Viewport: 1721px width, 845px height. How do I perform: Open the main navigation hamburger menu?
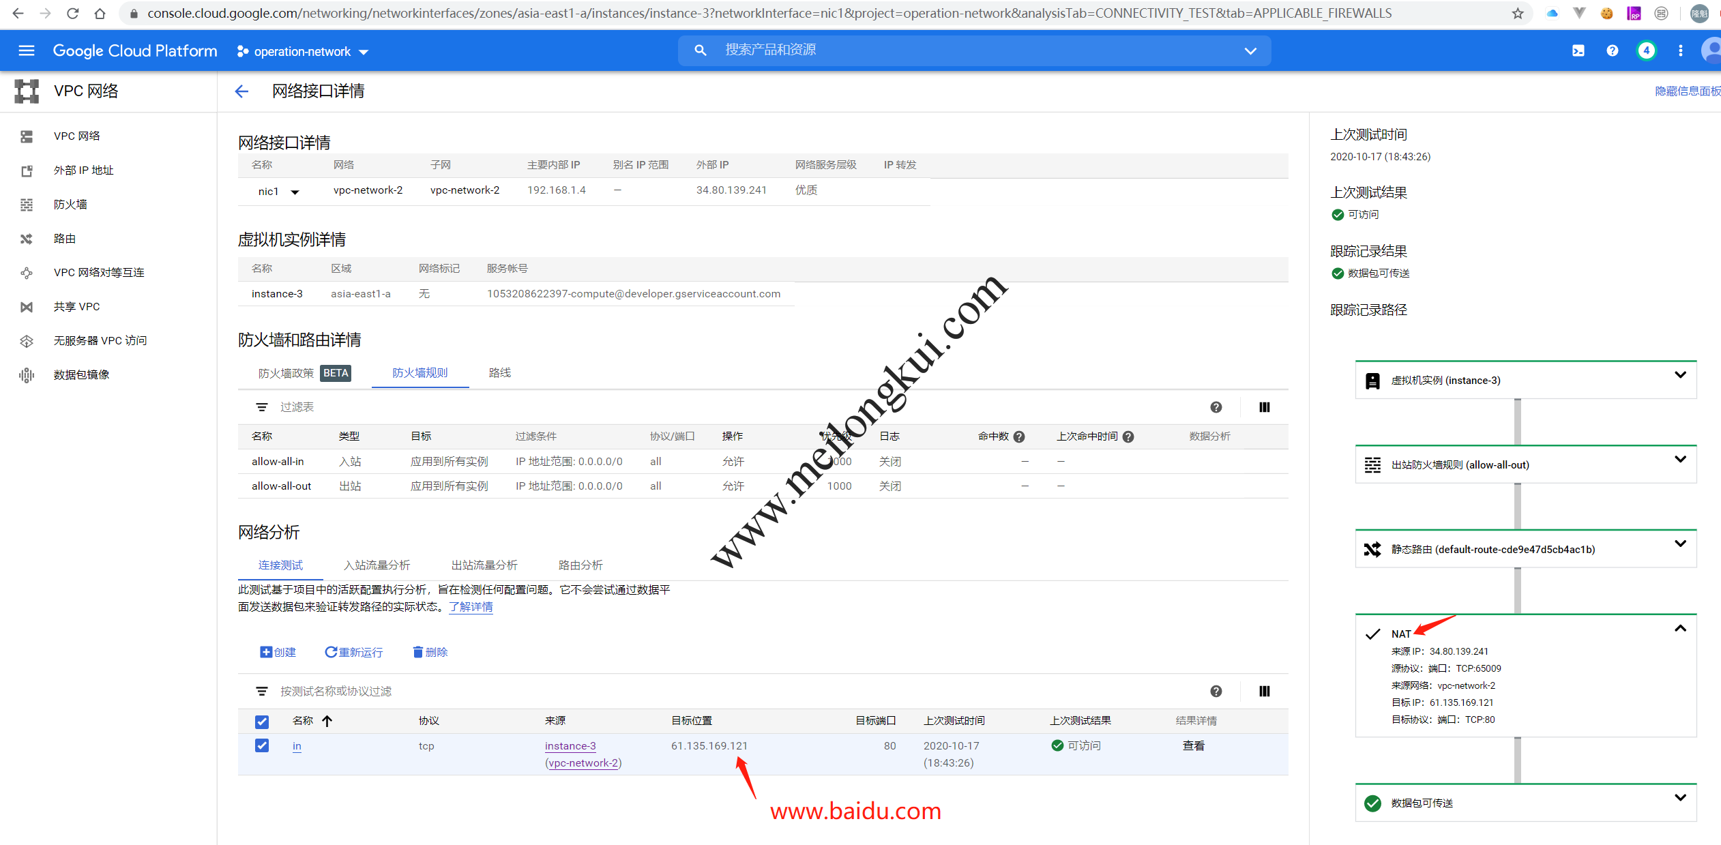[x=27, y=50]
